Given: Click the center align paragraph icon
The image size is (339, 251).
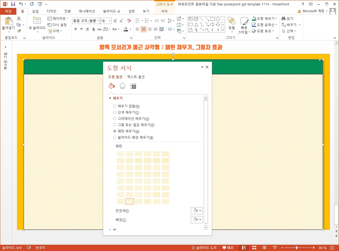Looking at the screenshot, I should tap(144, 29).
